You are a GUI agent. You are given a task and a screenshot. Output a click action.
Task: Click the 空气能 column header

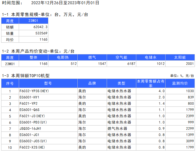point(121,57)
